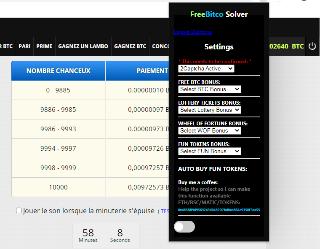Screen dimensions: 320x249
Task: Select the 10000 lucky number cell
Action: click(x=59, y=187)
